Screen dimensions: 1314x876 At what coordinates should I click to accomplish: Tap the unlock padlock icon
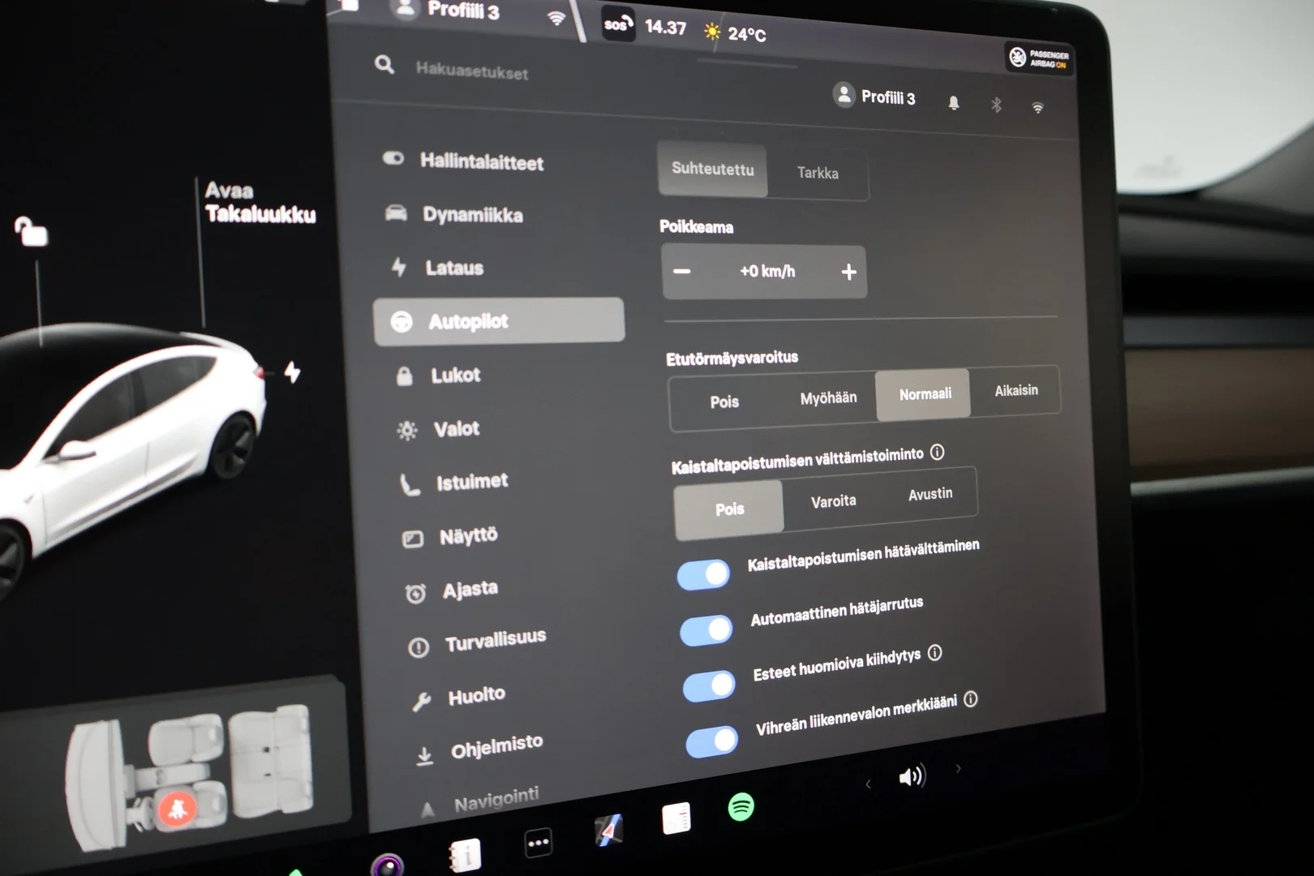pyautogui.click(x=31, y=231)
